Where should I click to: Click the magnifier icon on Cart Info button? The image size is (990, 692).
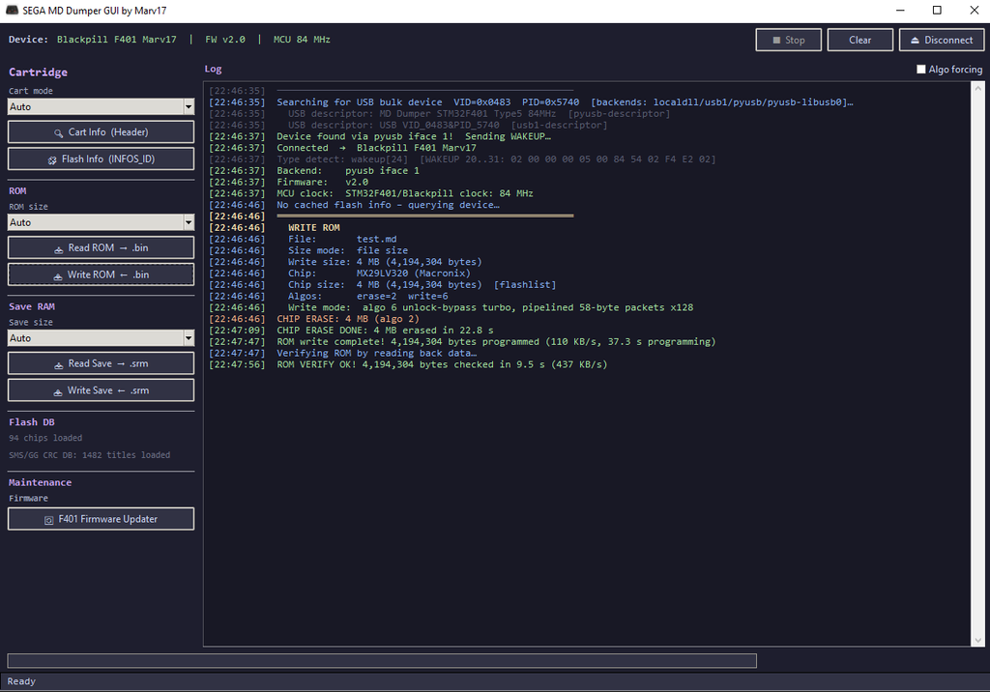click(58, 133)
